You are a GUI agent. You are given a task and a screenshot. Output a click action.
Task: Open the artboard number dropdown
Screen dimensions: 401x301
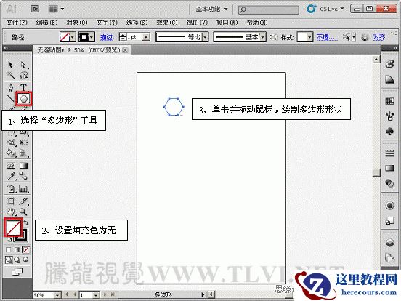pyautogui.click(x=96, y=295)
